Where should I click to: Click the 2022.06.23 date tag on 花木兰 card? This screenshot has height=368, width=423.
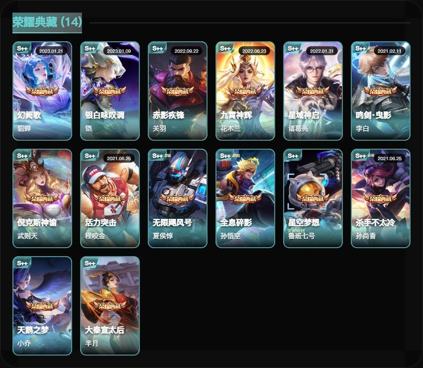(x=254, y=51)
